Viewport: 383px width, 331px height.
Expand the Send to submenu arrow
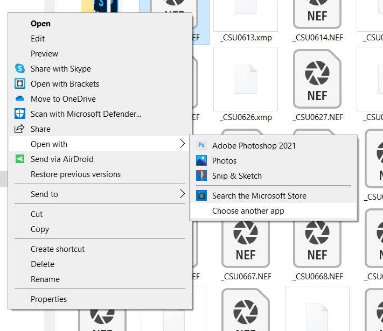click(x=182, y=194)
